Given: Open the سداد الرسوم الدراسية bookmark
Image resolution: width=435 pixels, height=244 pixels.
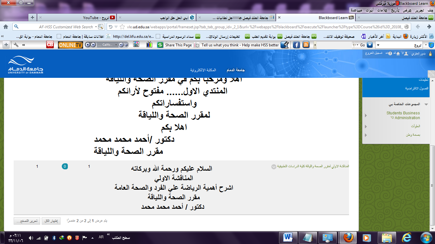Looking at the screenshot, I should coord(181,36).
